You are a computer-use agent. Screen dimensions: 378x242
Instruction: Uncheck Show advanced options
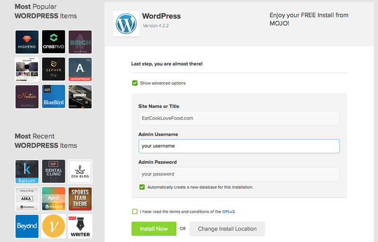click(x=135, y=83)
